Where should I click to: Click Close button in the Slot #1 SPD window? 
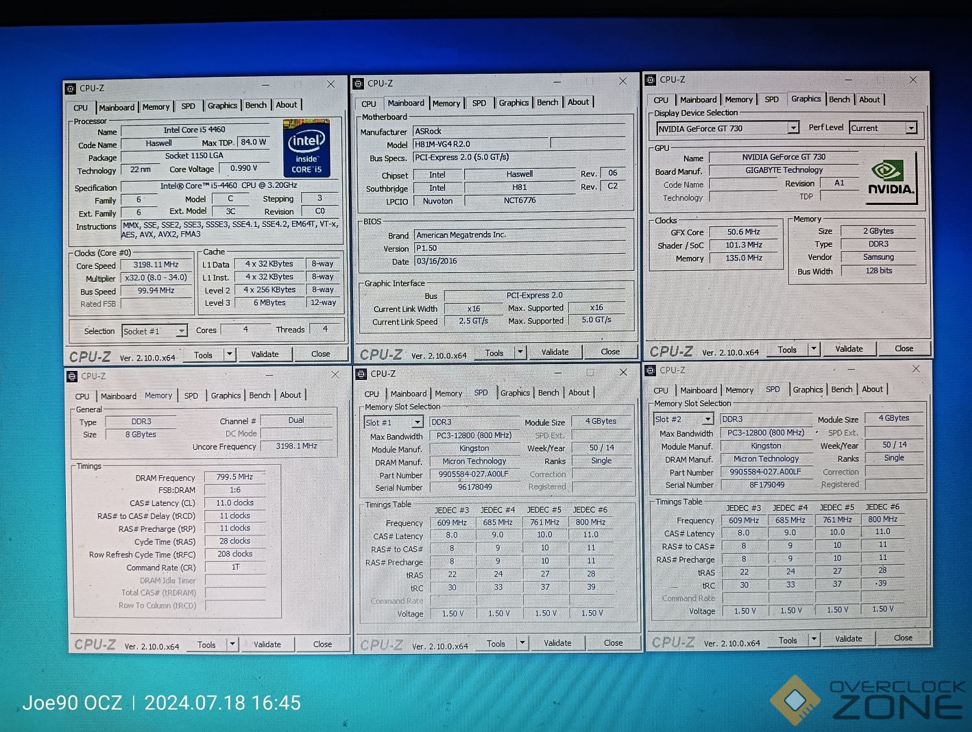pyautogui.click(x=613, y=642)
